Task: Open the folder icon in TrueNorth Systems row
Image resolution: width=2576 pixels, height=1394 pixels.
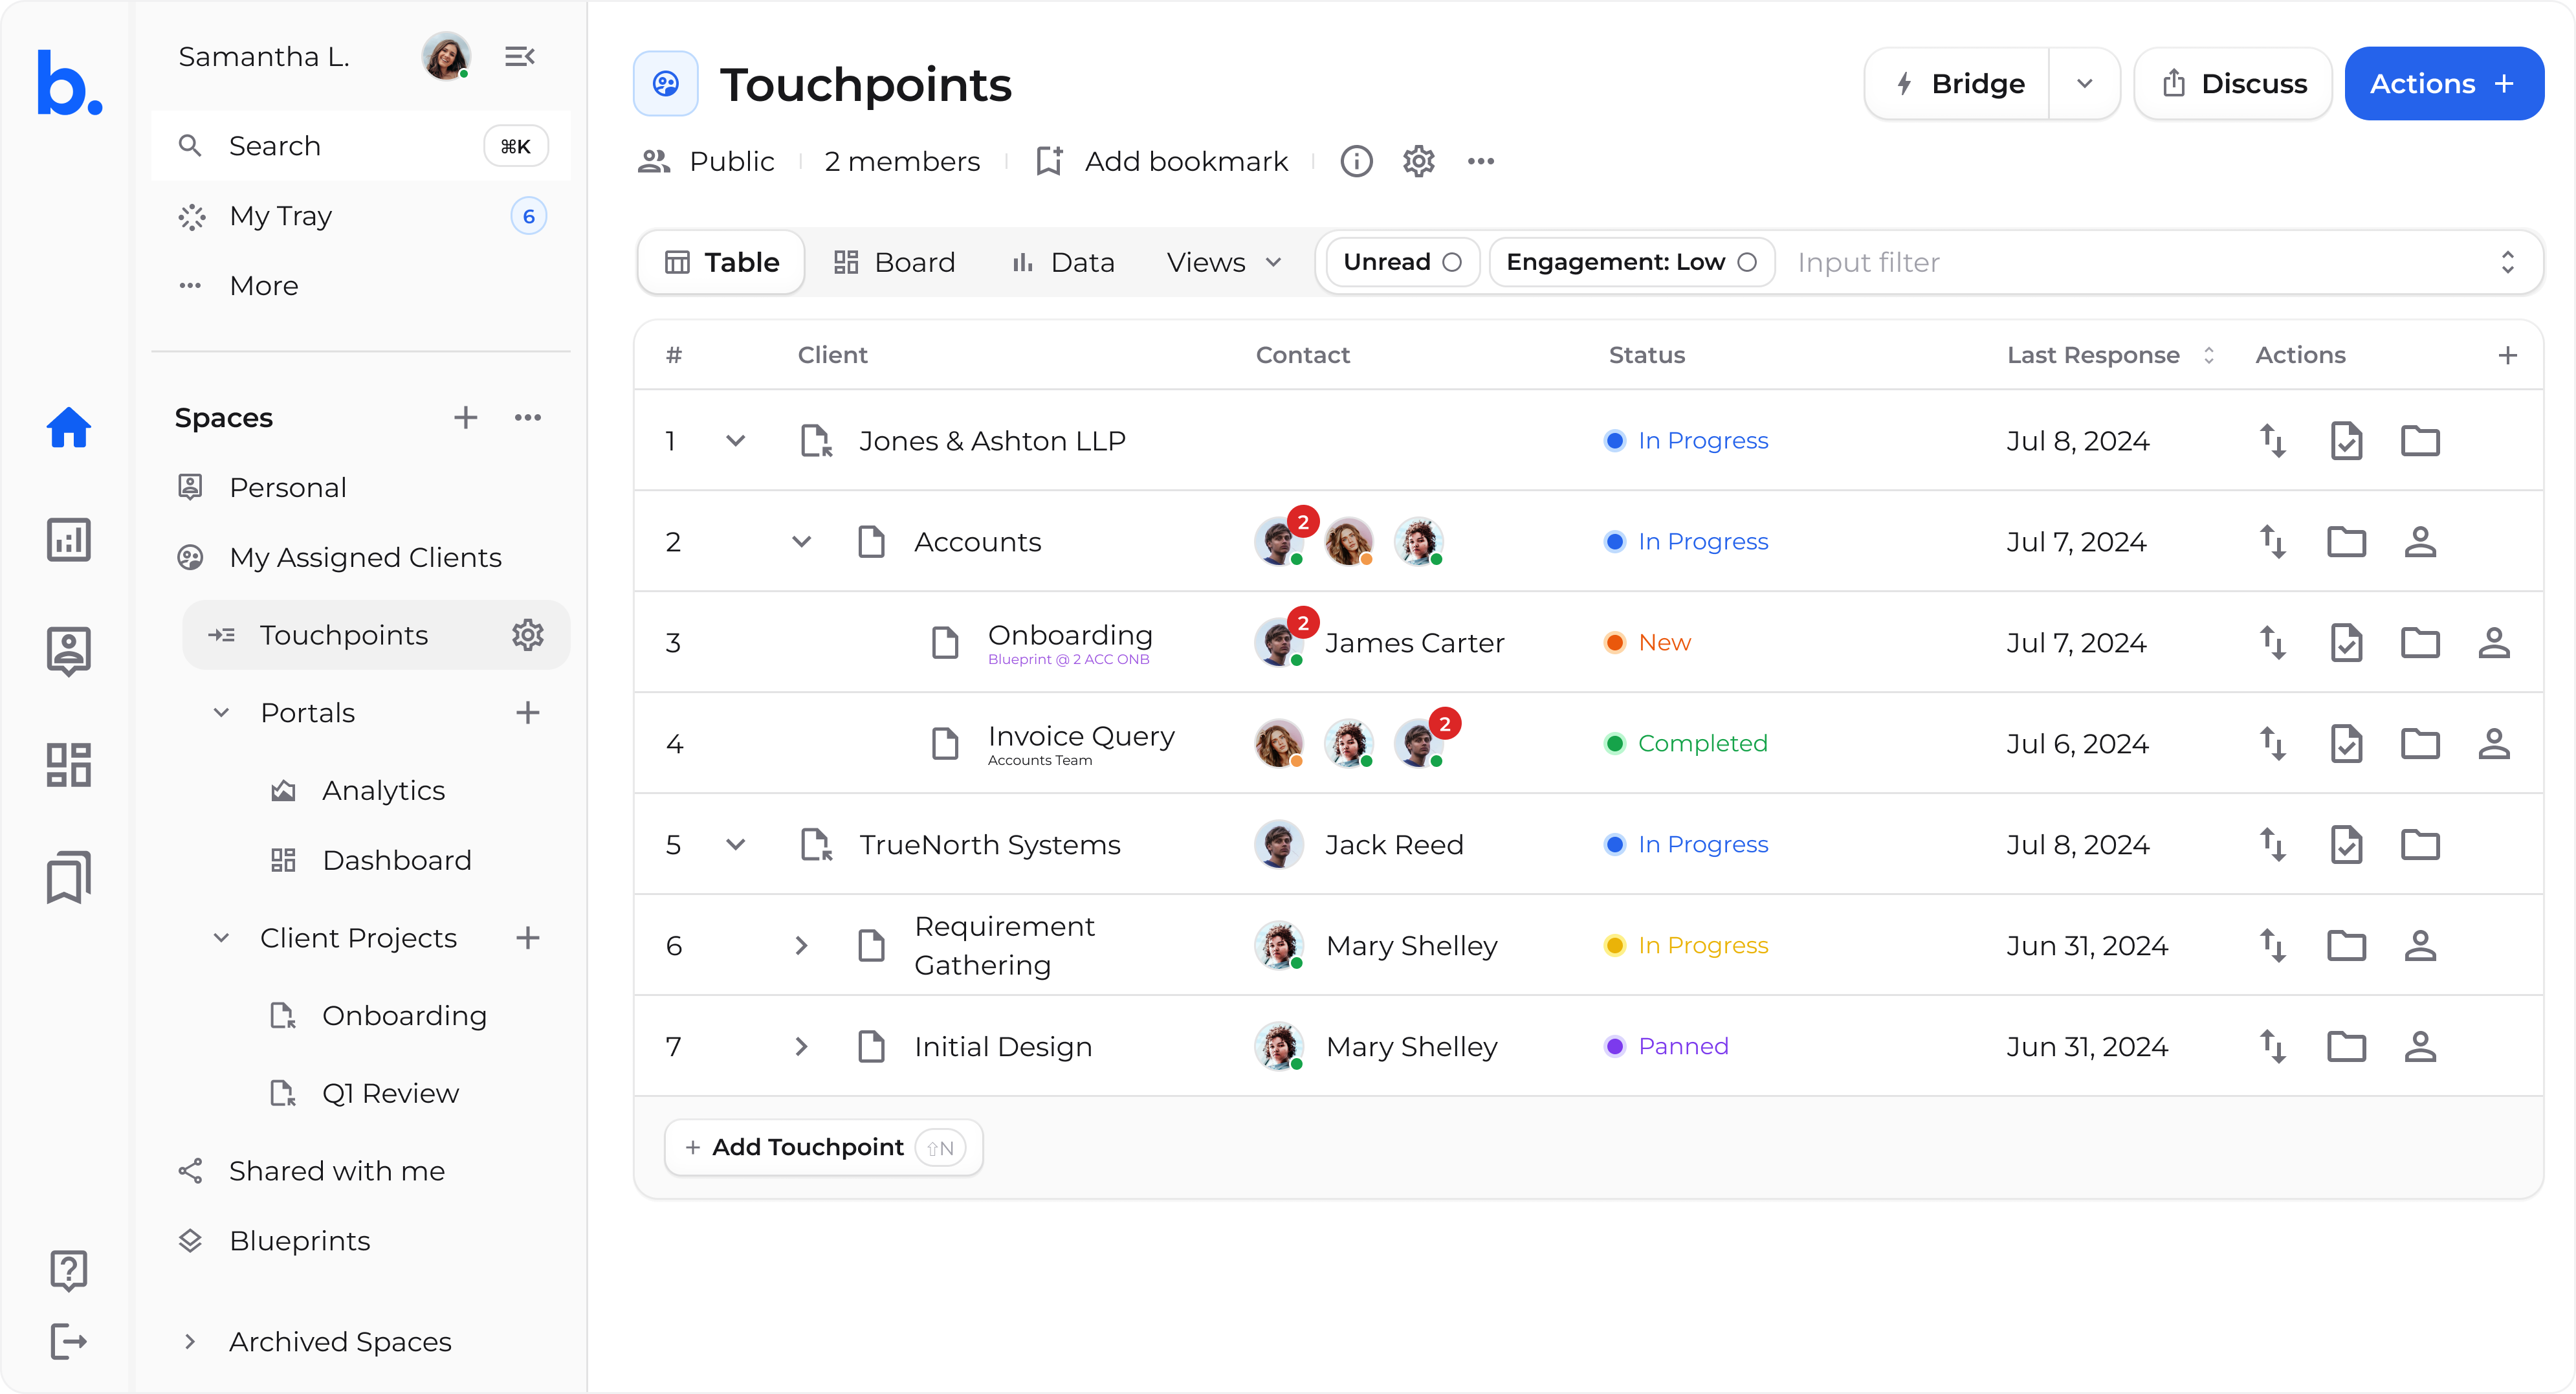Action: tap(2420, 845)
